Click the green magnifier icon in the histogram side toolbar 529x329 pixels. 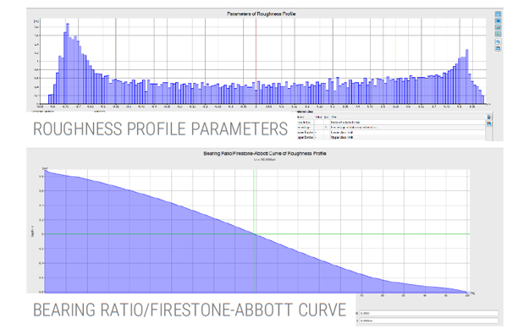pyautogui.click(x=498, y=34)
